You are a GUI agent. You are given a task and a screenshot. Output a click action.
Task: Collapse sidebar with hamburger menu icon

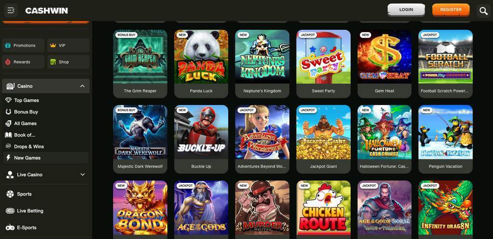pyautogui.click(x=11, y=11)
